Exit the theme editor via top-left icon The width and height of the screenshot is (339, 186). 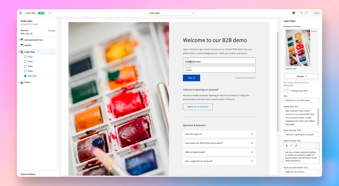20,13
